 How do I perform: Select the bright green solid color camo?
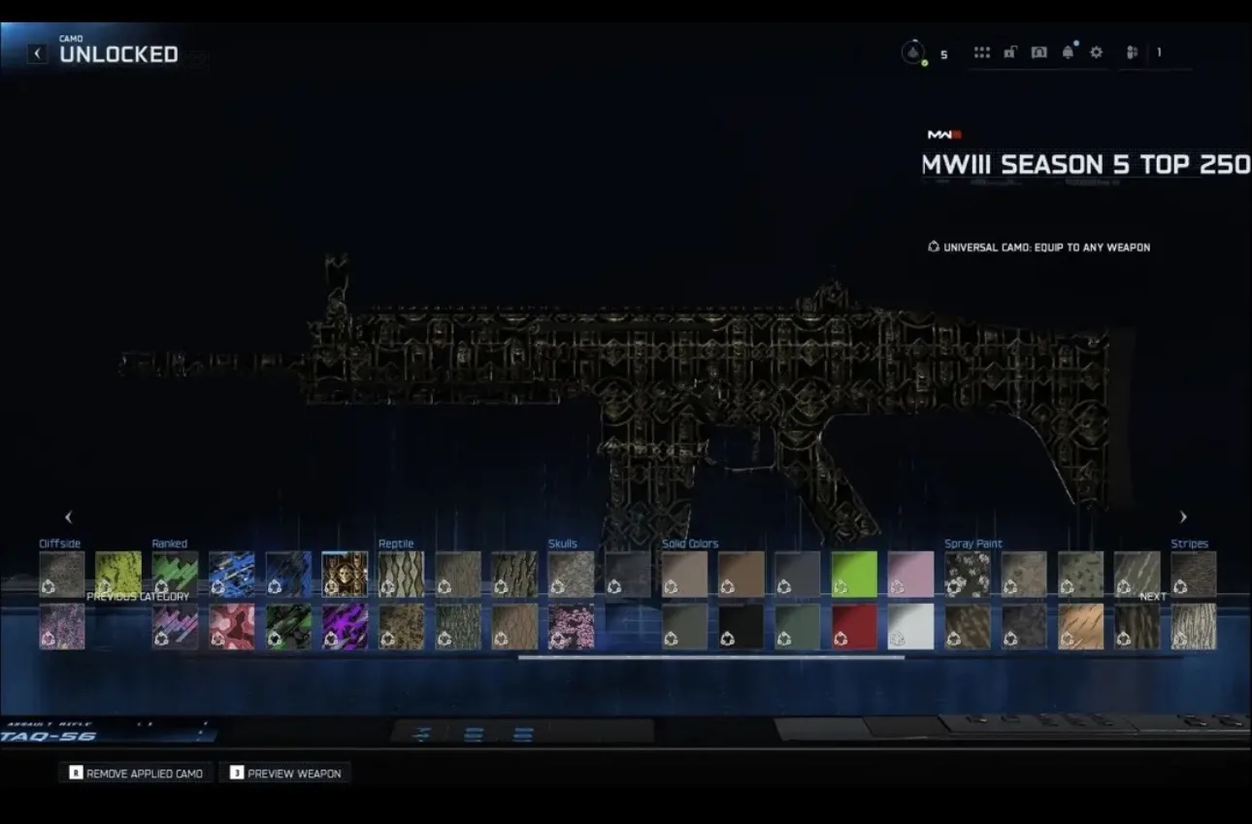point(853,574)
